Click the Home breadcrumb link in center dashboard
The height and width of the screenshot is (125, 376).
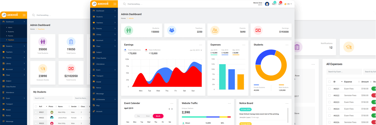(x=123, y=18)
